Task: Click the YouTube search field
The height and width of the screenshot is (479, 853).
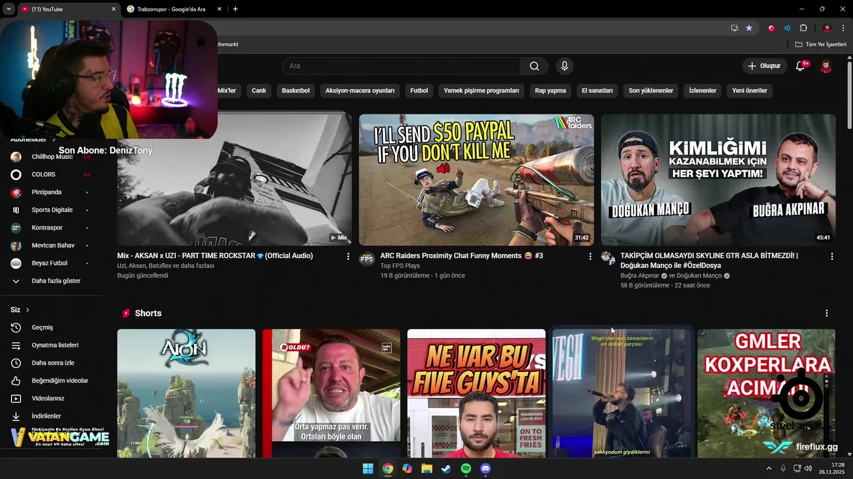Action: click(x=401, y=66)
